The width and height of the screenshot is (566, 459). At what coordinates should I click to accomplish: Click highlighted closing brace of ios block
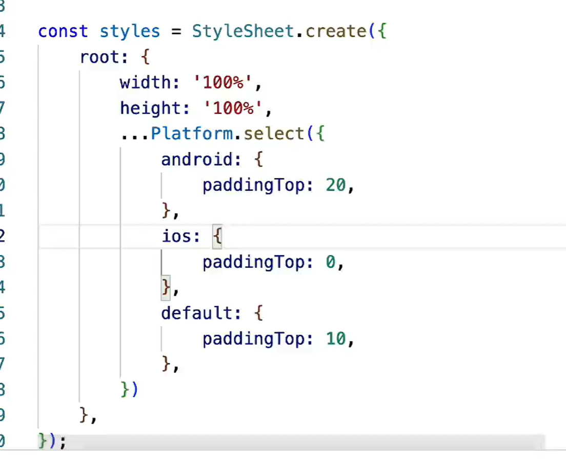pyautogui.click(x=166, y=288)
